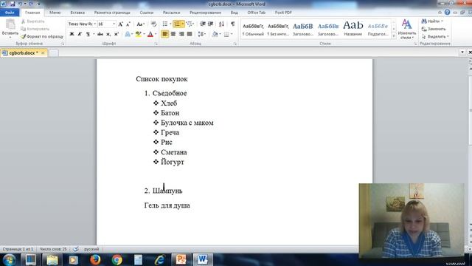The width and height of the screenshot is (472, 266).
Task: Expand the font name dropdown
Action: (95, 24)
